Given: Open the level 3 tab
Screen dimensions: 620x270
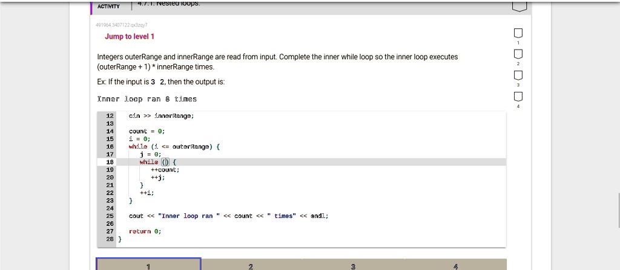Looking at the screenshot, I should click(353, 265).
